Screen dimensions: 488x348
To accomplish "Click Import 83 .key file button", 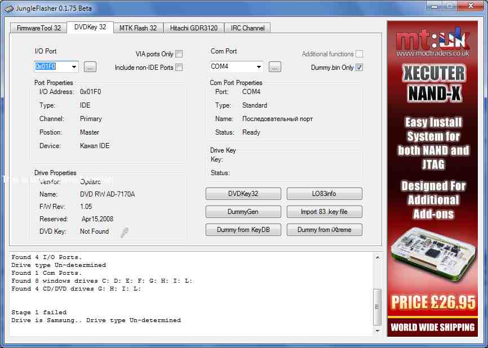I will [x=324, y=212].
